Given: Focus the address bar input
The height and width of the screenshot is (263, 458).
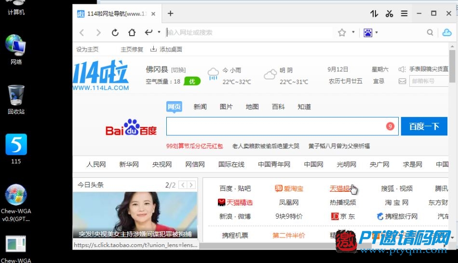Looking at the screenshot, I should (x=248, y=32).
